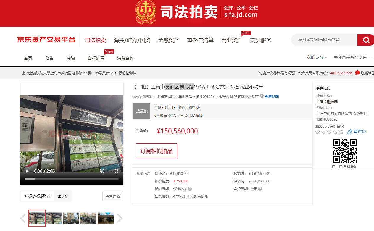Select the fifth thumbnail showing building interior
Image resolution: width=374 pixels, height=231 pixels.
106,218
